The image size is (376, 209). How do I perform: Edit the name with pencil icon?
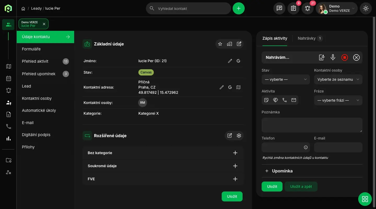coord(230,61)
